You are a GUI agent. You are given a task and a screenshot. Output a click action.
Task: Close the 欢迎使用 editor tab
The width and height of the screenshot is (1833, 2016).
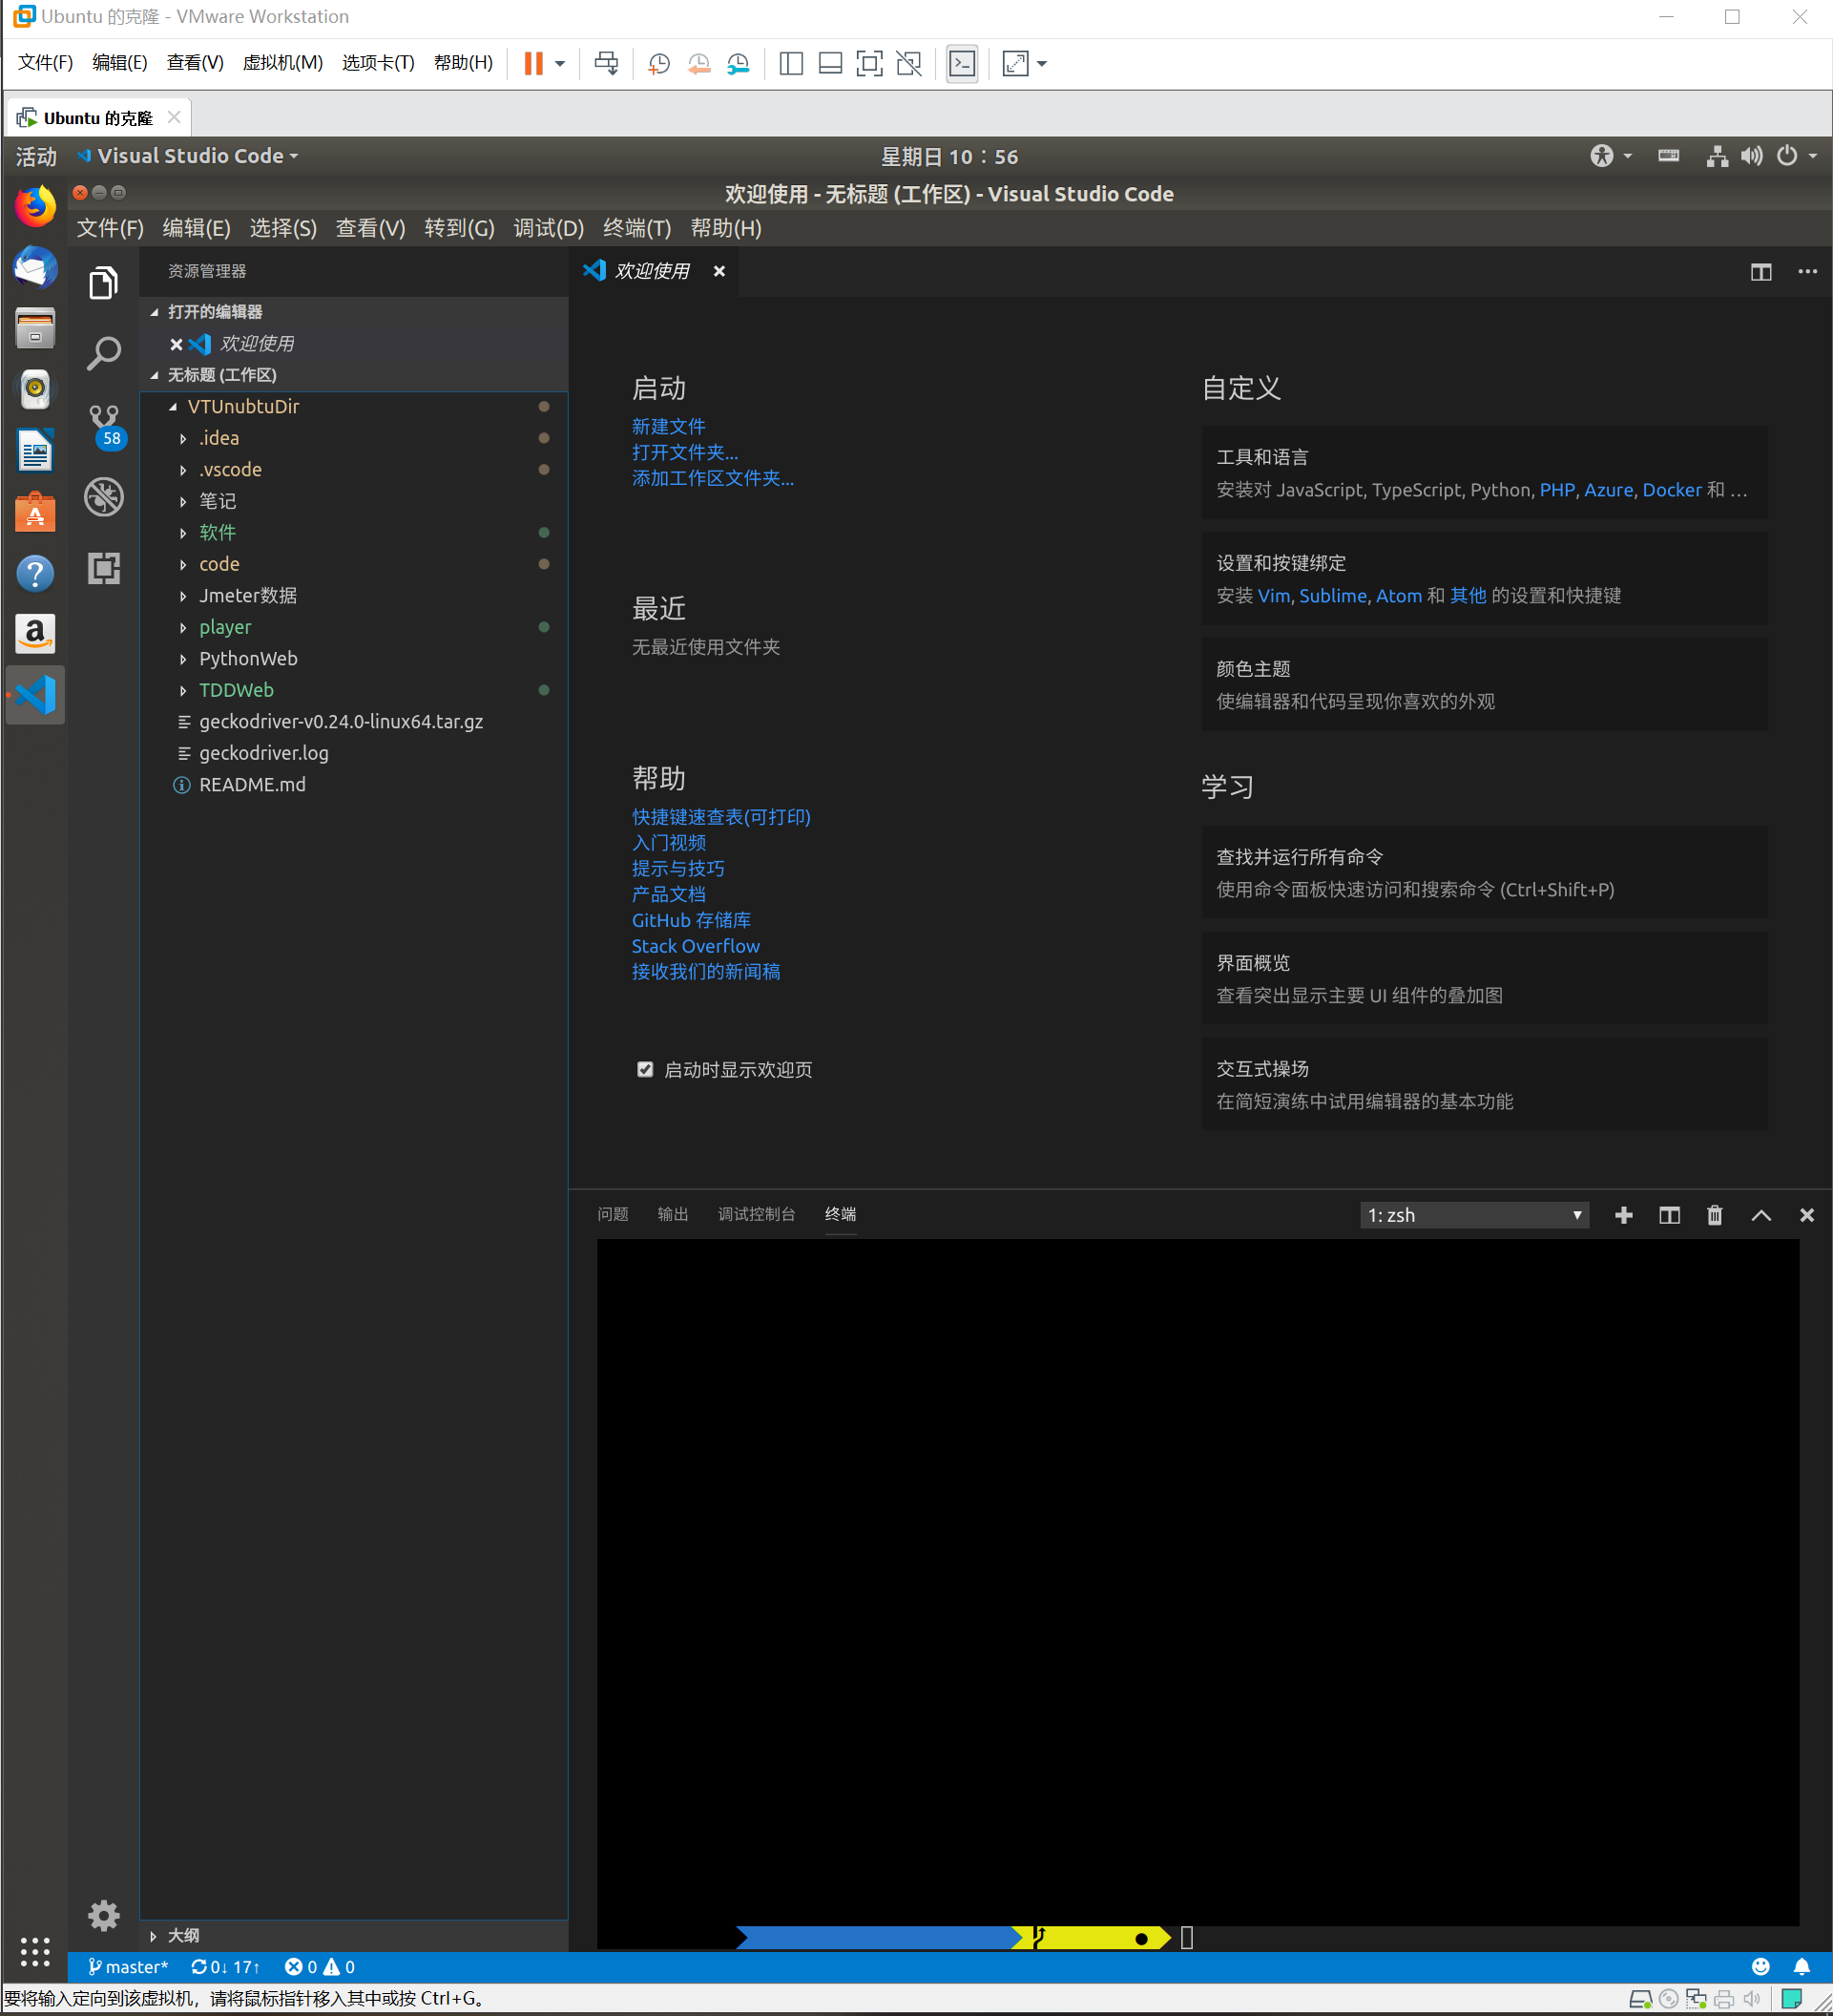(x=719, y=271)
